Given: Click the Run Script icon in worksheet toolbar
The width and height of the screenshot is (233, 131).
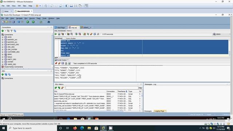Looking at the screenshot, I should click(59, 34).
